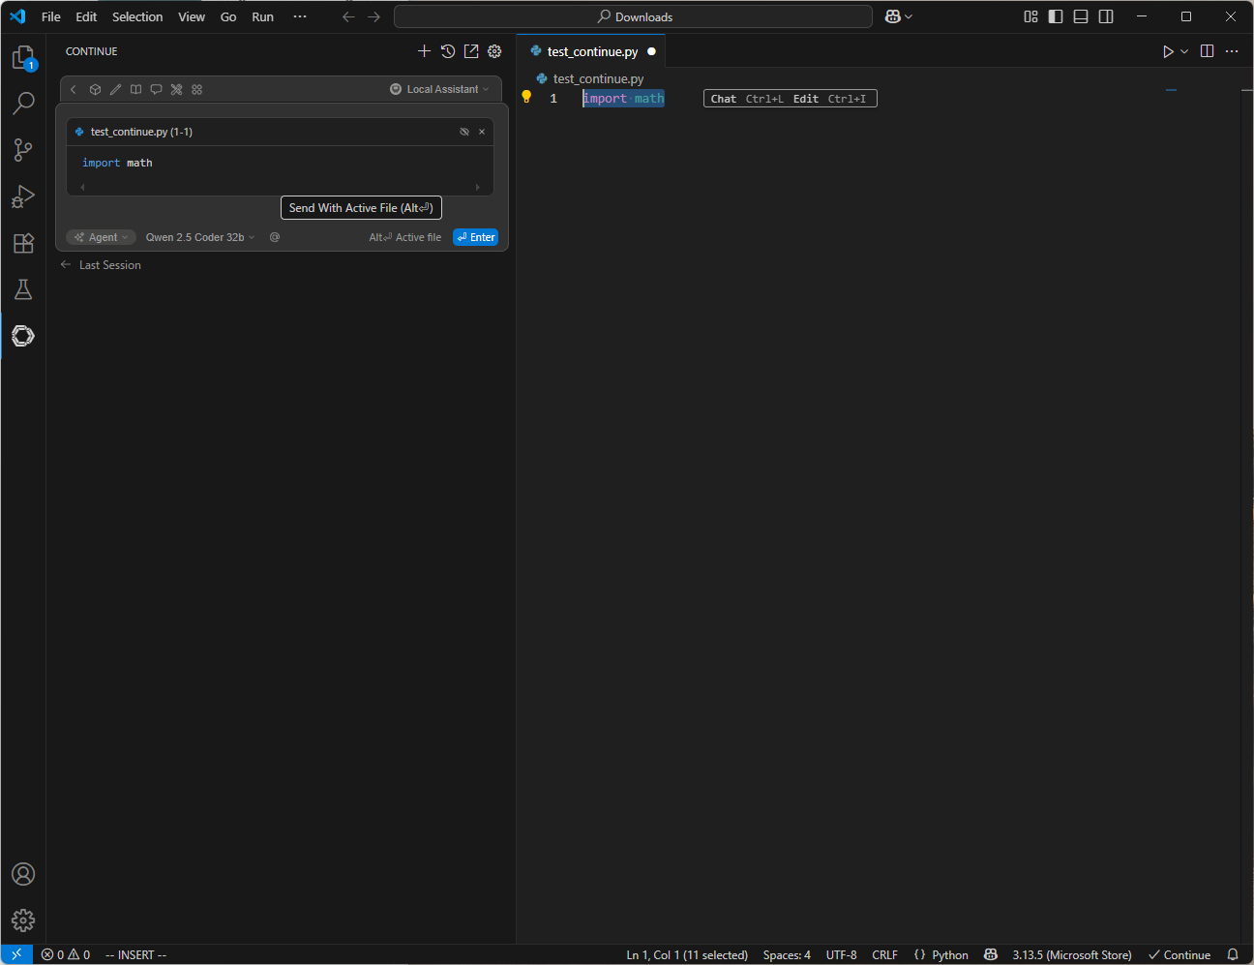Toggle the primary side bar
The height and width of the screenshot is (965, 1254).
coord(1056,16)
